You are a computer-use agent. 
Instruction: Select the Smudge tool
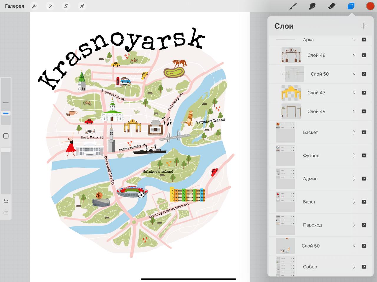point(312,6)
